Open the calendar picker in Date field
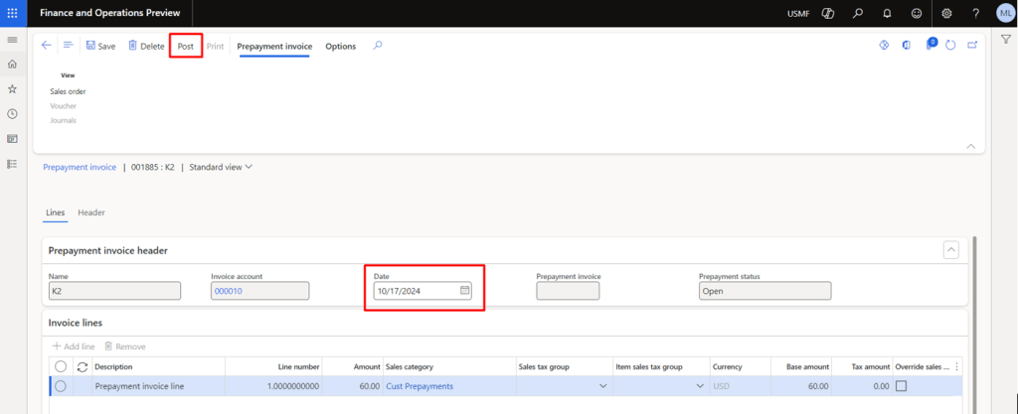Viewport: 1018px width, 414px height. click(464, 291)
